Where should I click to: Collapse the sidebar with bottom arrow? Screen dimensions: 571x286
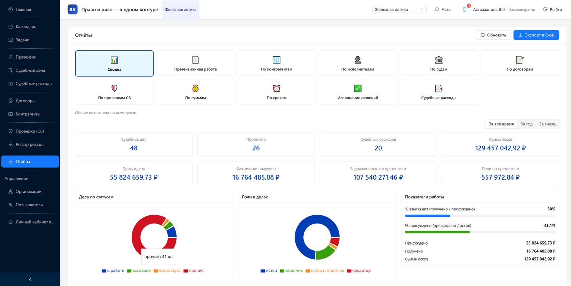point(30,280)
